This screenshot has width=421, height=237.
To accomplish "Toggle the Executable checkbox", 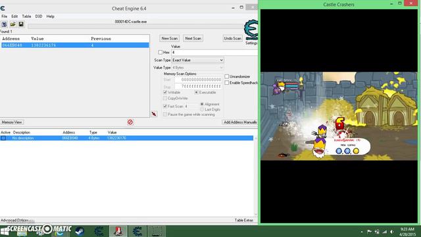I will tap(196, 92).
